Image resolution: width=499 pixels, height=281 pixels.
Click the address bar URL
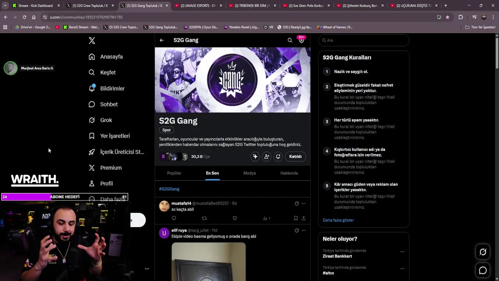[86, 17]
